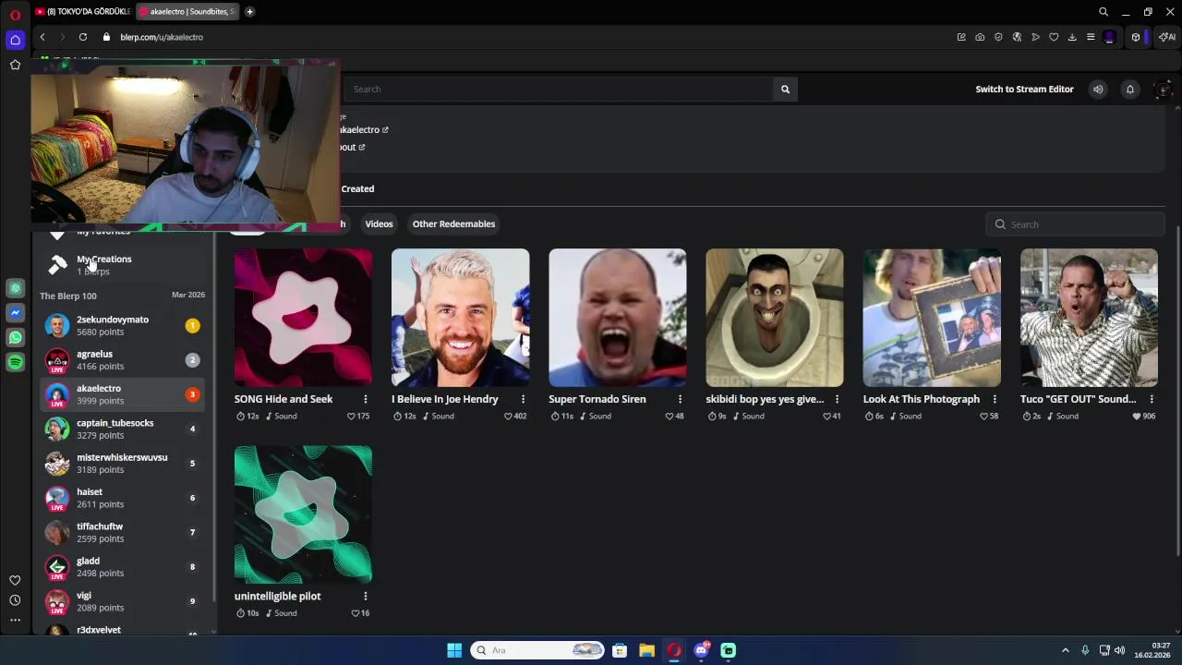Play I Believe In Joe Hendry thumbnail
The height and width of the screenshot is (665, 1182).
[x=460, y=317]
